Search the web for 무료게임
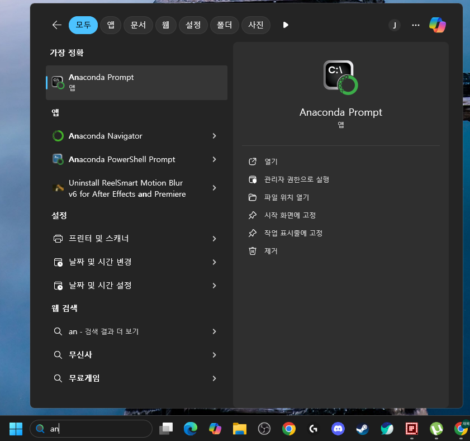This screenshot has width=470, height=441. (x=130, y=378)
